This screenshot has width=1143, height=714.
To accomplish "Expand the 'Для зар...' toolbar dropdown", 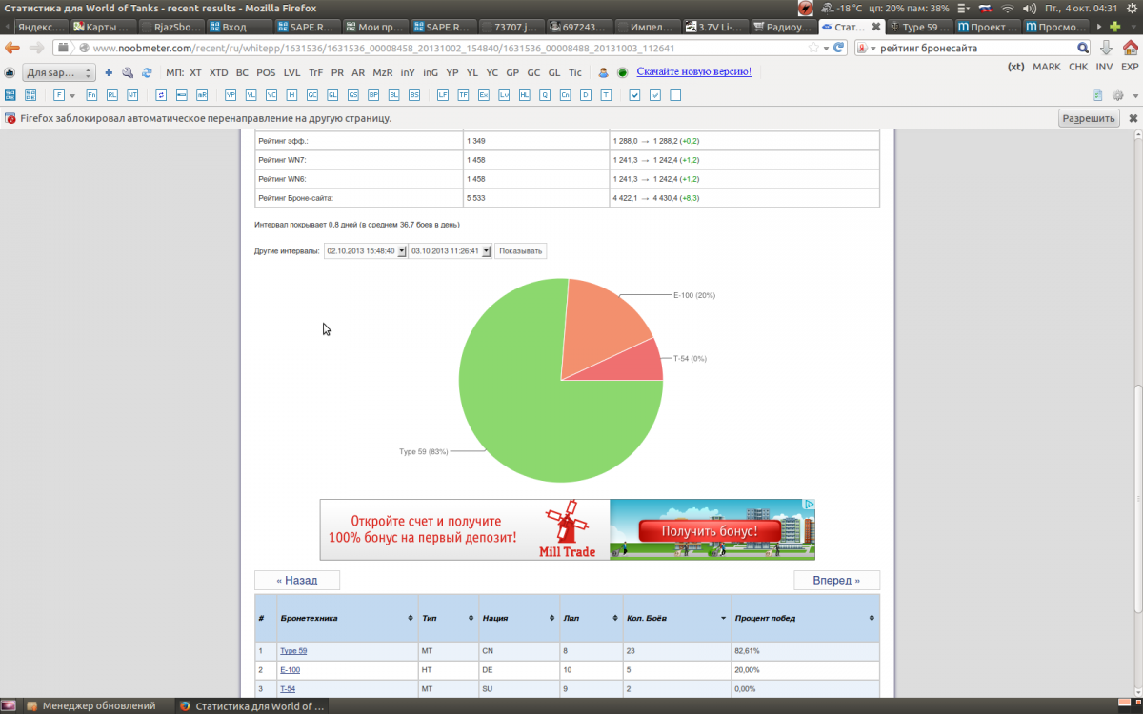I will tap(59, 72).
